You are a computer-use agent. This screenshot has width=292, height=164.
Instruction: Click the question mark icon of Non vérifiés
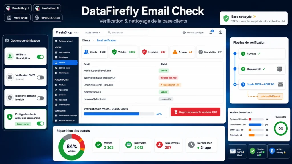(x=200, y=52)
